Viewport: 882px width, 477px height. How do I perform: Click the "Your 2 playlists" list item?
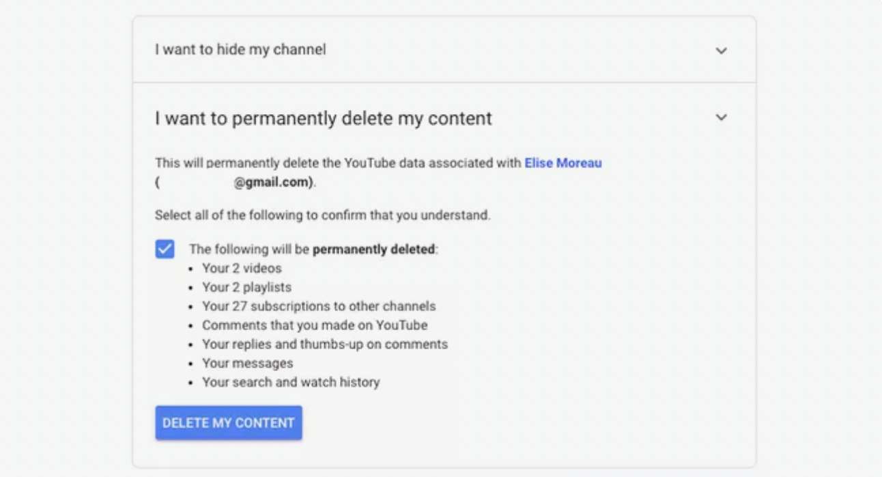[x=246, y=287]
